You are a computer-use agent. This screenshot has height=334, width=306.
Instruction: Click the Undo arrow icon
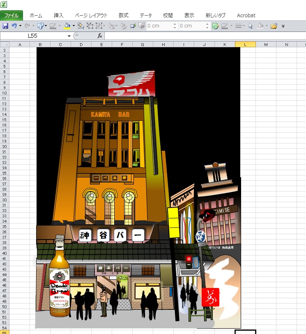(x=14, y=26)
